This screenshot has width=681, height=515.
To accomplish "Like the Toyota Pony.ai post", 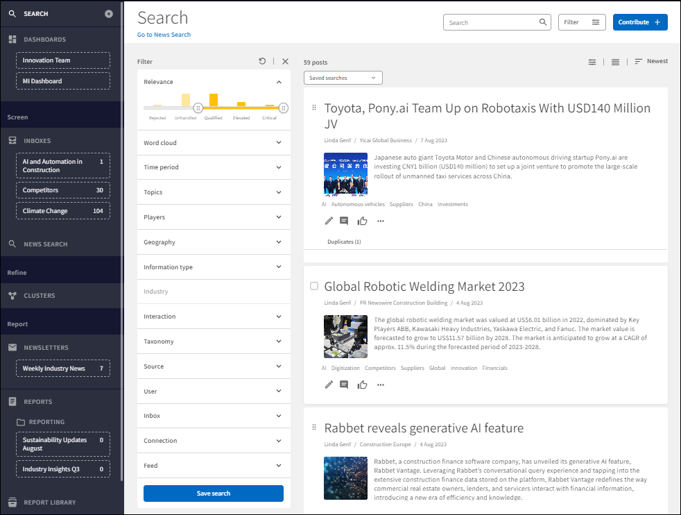I will [x=362, y=221].
